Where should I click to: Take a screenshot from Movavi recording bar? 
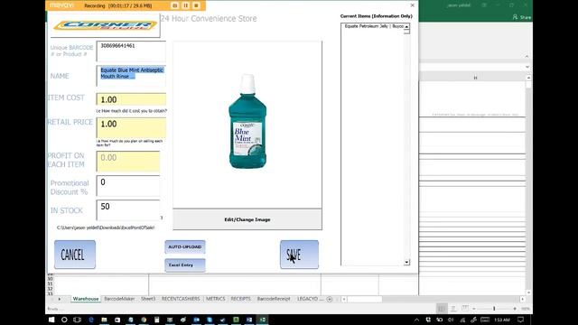coord(174,5)
